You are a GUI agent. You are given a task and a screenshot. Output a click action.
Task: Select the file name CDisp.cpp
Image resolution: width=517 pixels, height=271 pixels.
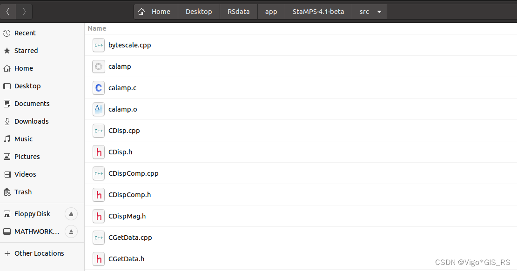point(124,131)
